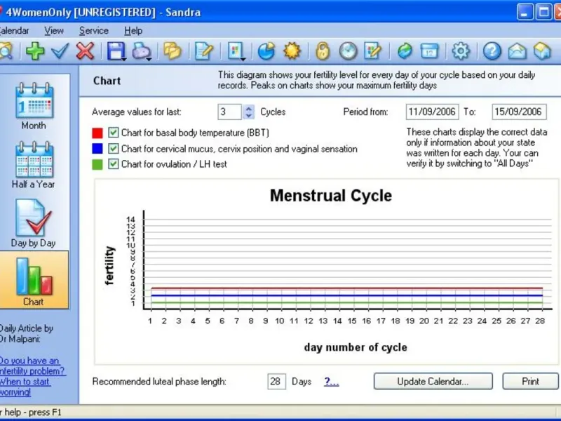The image size is (561, 421).
Task: Maximize the 4WomenOnly window
Action: point(543,13)
